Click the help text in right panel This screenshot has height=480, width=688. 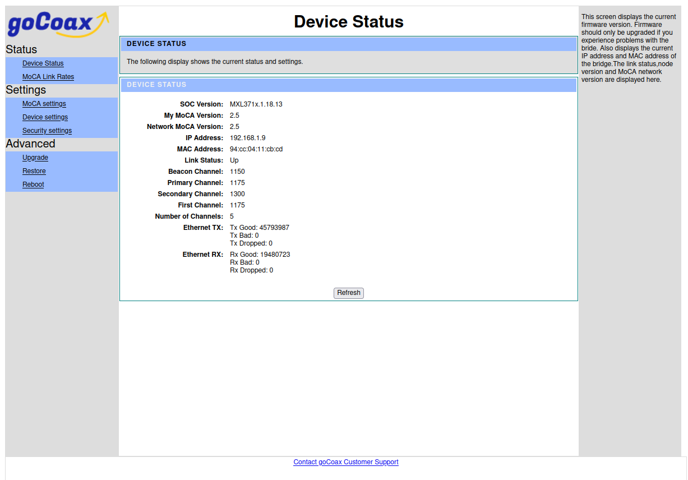tap(629, 48)
